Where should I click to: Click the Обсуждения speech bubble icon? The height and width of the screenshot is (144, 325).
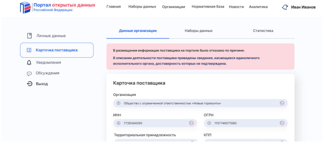coord(29,73)
